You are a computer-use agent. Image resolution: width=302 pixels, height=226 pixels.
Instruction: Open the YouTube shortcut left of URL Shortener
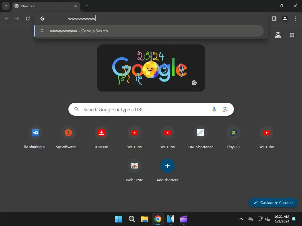tap(168, 138)
